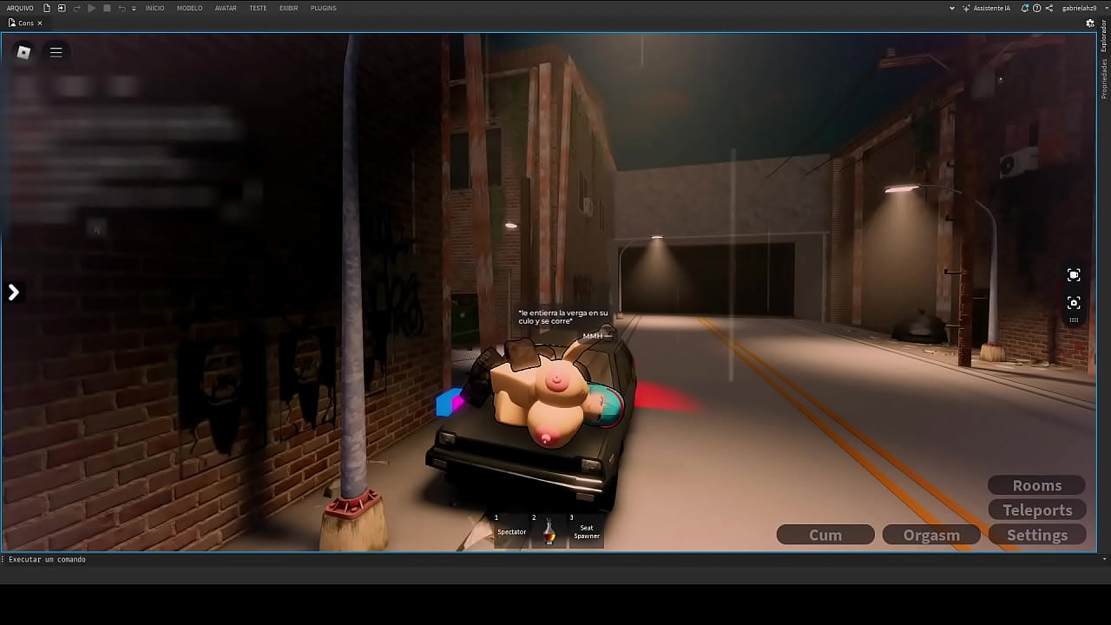
Task: Click the new file icon in toolbar
Action: click(x=47, y=8)
